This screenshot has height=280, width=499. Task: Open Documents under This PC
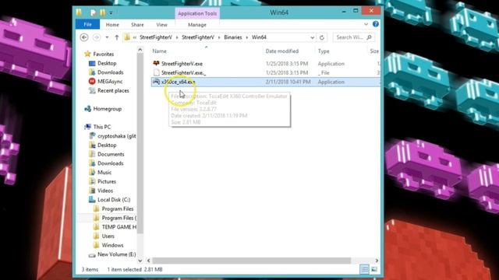coord(111,154)
